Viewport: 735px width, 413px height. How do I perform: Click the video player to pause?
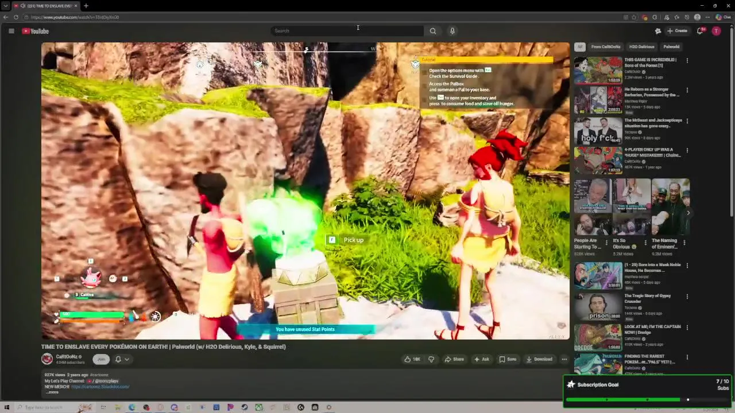[305, 191]
